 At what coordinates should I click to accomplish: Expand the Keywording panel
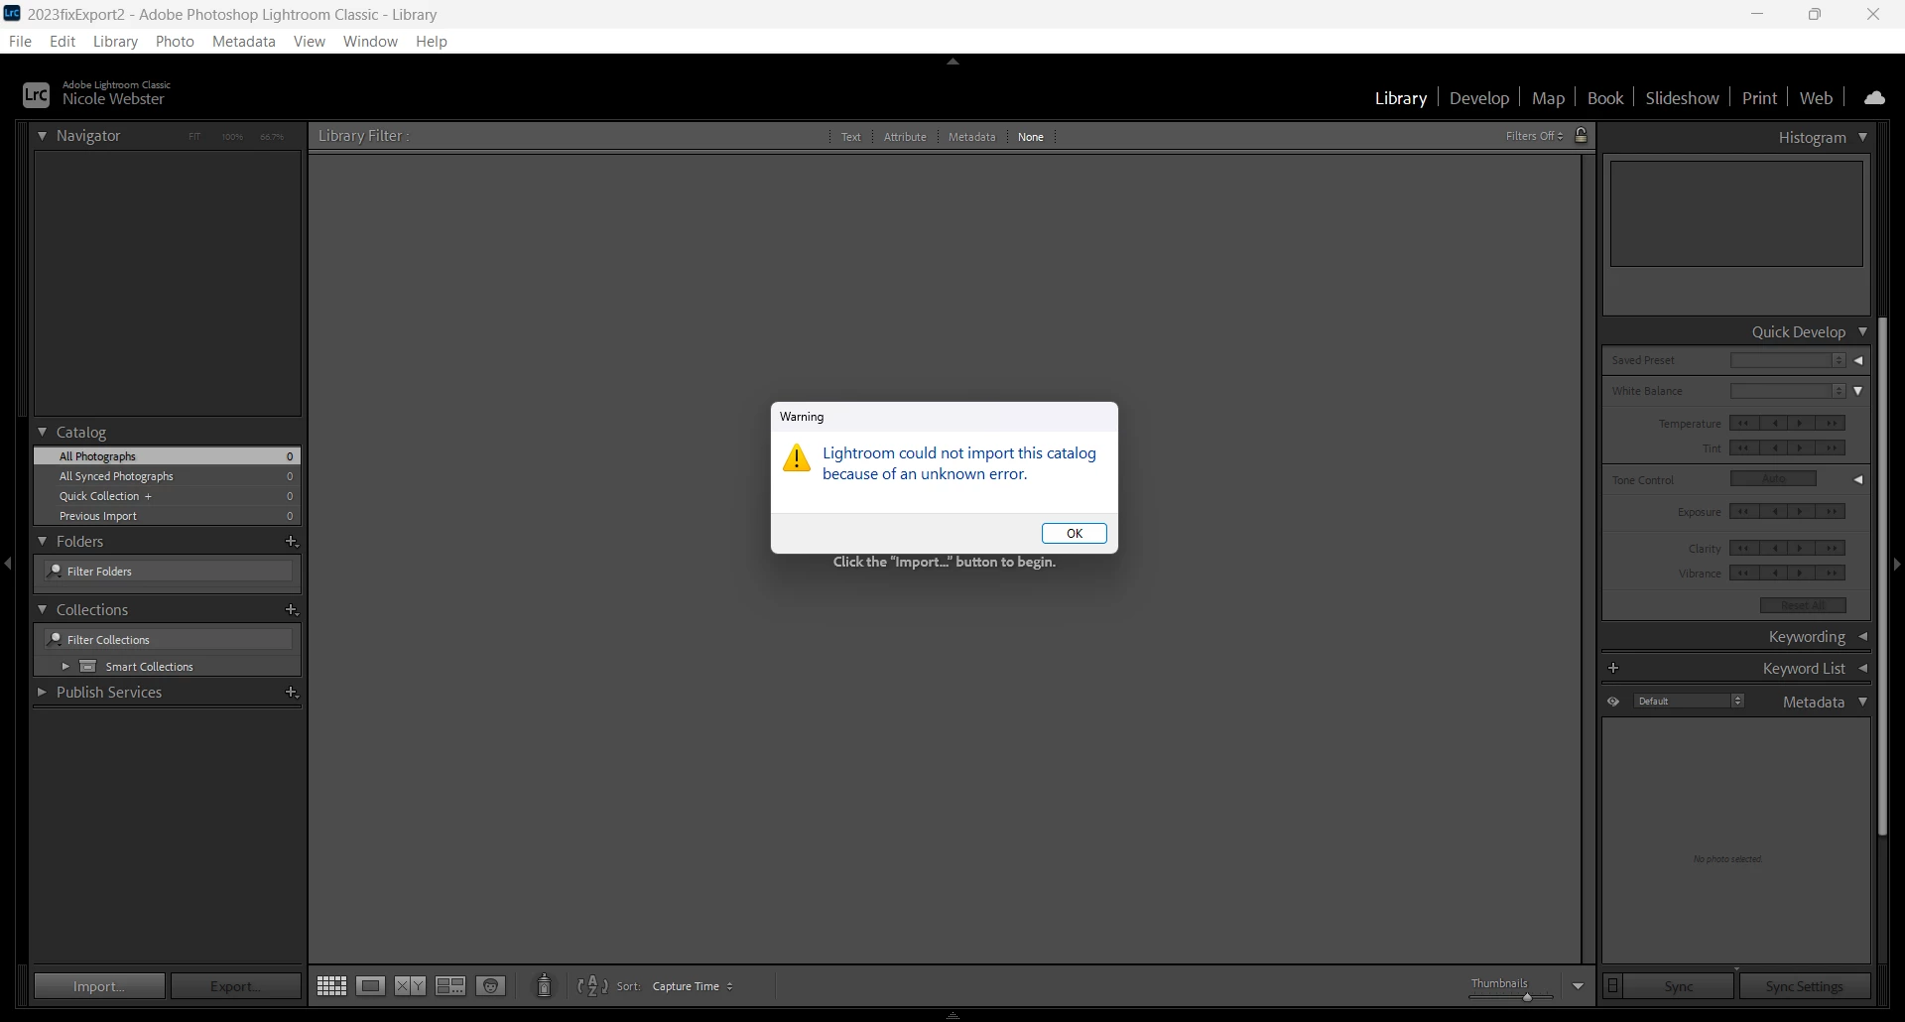pos(1863,637)
